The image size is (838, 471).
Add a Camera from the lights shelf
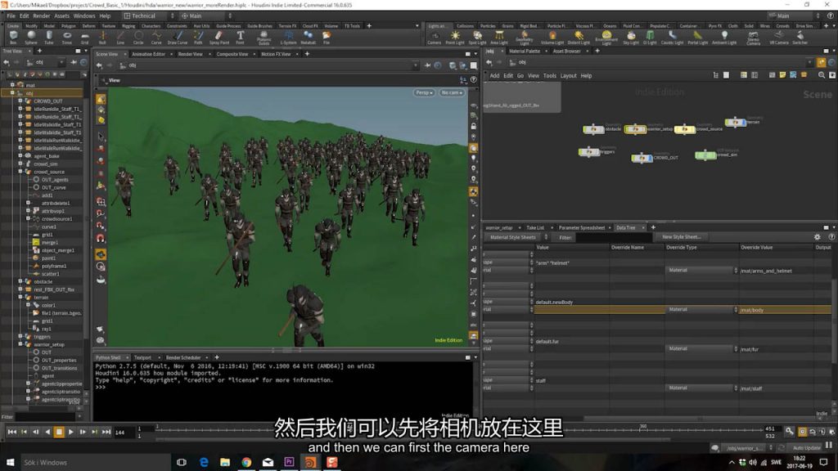[434, 37]
